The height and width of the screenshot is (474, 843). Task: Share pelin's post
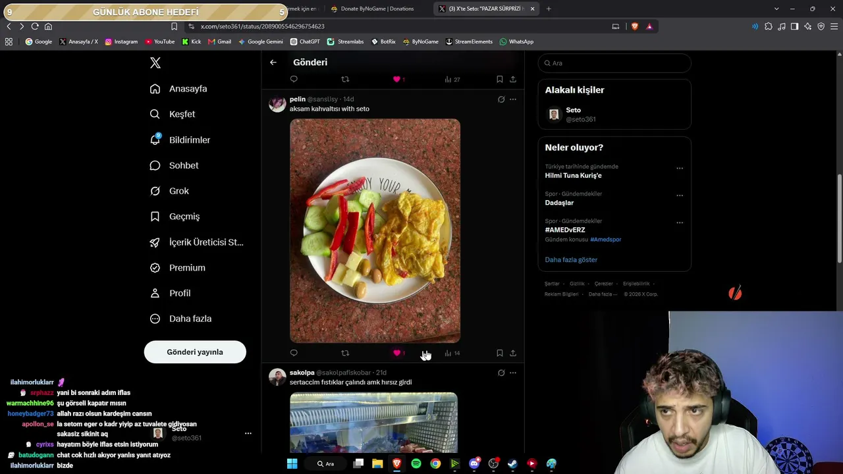(x=513, y=353)
